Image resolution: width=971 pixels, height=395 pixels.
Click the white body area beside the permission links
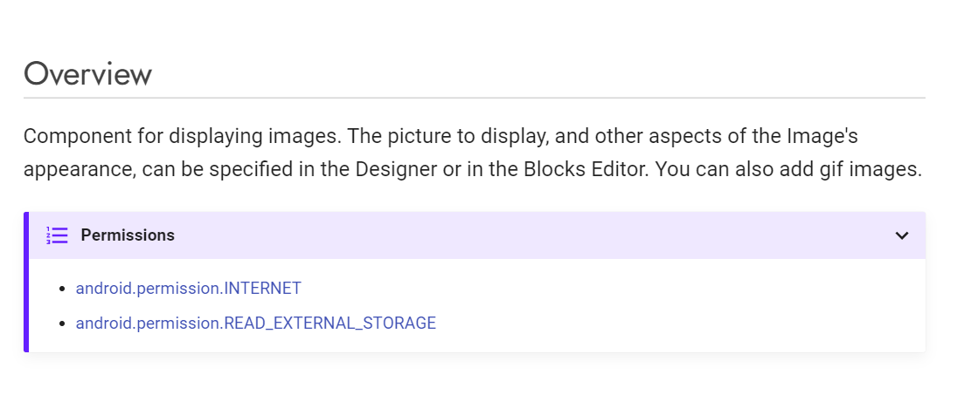[x=681, y=305]
